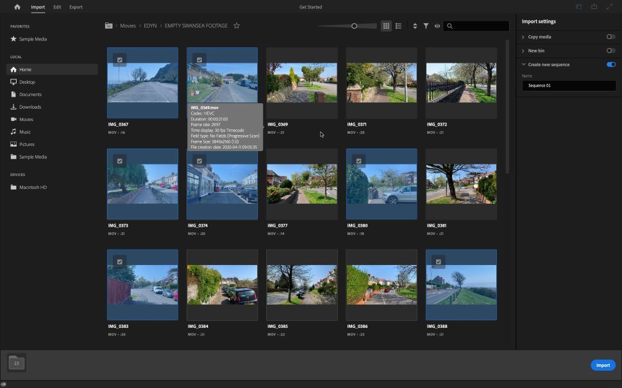Enable the New bin toggle
Image resolution: width=622 pixels, height=388 pixels.
point(610,51)
